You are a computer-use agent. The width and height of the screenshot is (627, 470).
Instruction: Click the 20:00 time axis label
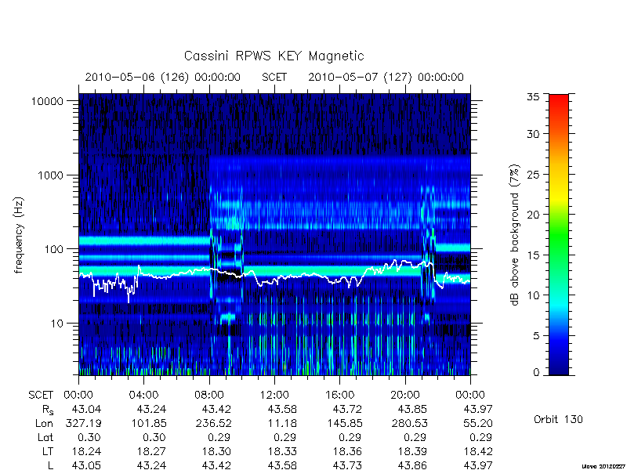405,396
